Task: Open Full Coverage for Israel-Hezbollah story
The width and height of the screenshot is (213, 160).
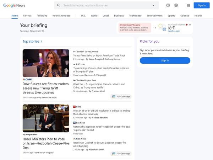Action: pos(121,154)
